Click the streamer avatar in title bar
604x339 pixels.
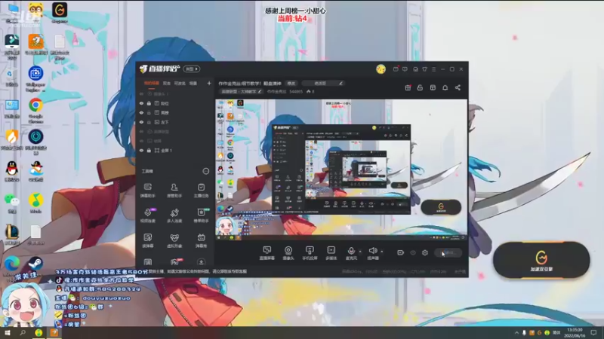(381, 69)
